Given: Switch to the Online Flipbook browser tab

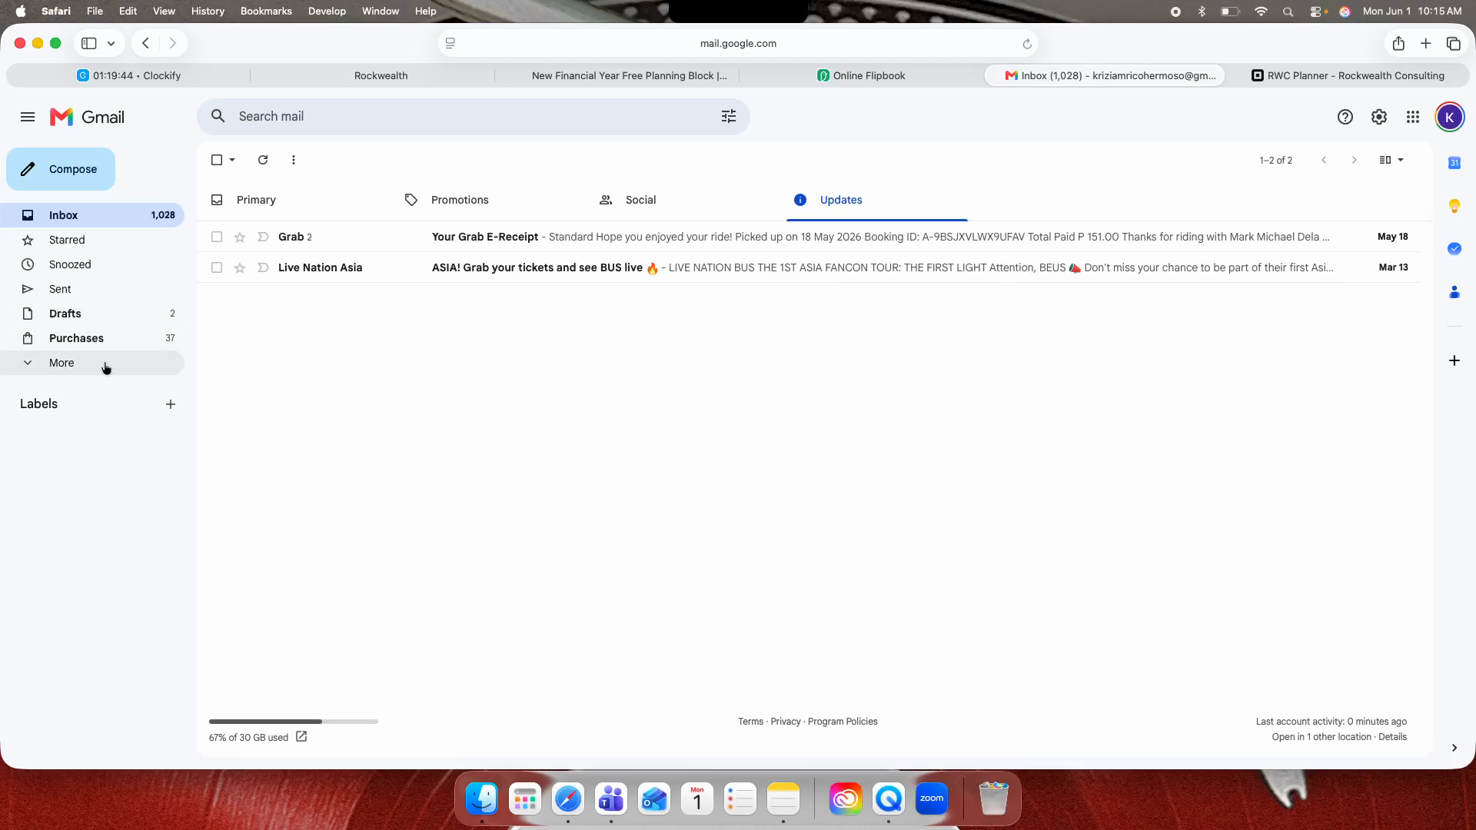Looking at the screenshot, I should point(861,75).
